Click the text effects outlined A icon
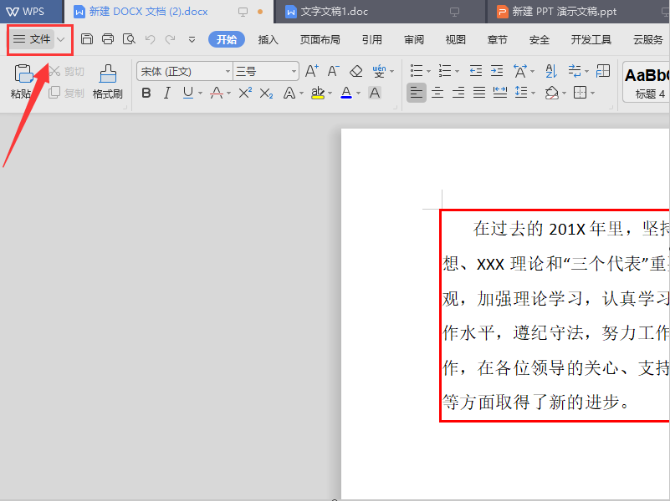 tap(289, 93)
